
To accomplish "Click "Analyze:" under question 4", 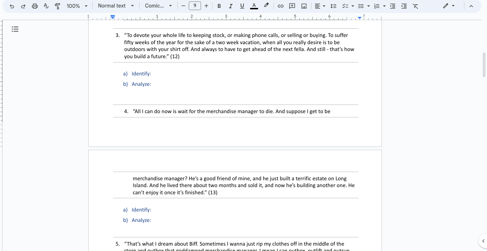I will click(x=141, y=220).
